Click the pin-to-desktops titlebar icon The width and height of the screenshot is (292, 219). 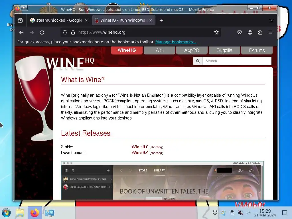(x=24, y=8)
